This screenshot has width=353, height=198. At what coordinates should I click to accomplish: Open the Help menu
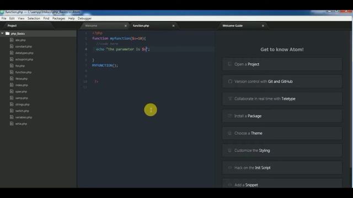(71, 18)
